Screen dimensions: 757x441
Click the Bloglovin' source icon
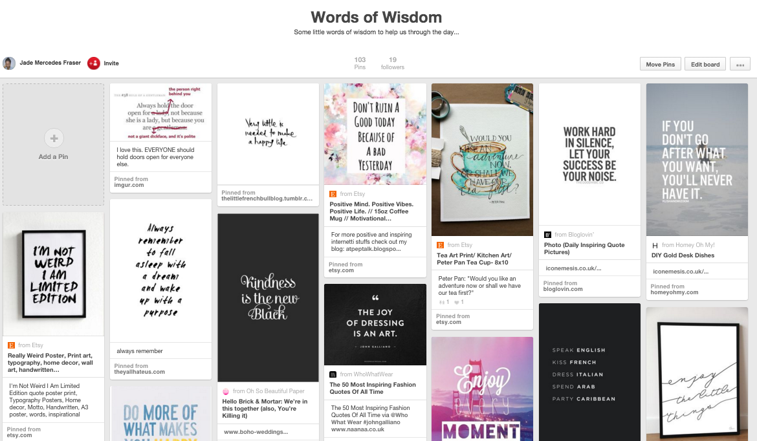(x=547, y=235)
